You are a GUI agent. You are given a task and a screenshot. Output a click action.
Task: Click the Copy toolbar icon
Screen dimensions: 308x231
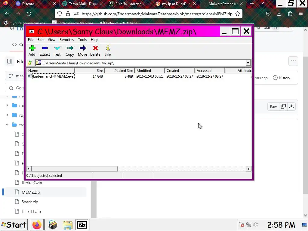(x=70, y=51)
